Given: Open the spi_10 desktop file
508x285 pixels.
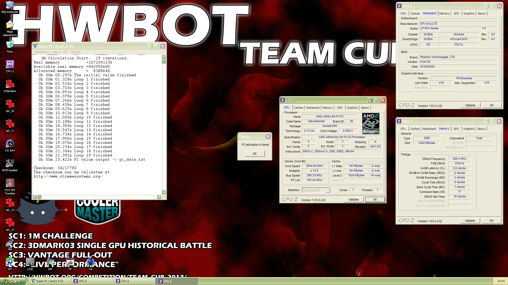Looking at the screenshot, I should coord(10,106).
